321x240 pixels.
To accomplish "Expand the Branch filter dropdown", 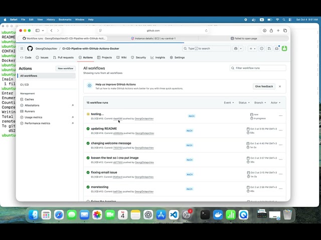I will click(260, 102).
